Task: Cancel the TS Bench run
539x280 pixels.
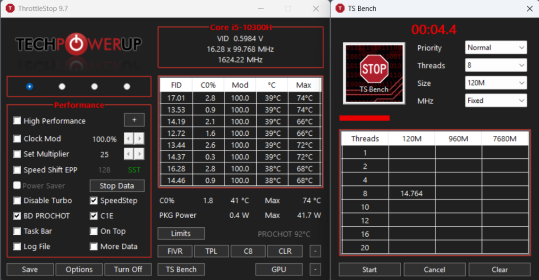Action: pyautogui.click(x=435, y=269)
